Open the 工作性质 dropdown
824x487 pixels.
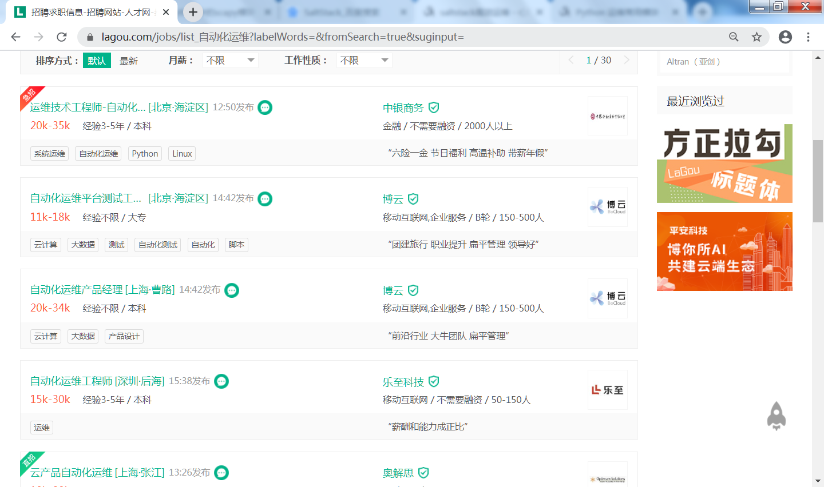(x=364, y=61)
